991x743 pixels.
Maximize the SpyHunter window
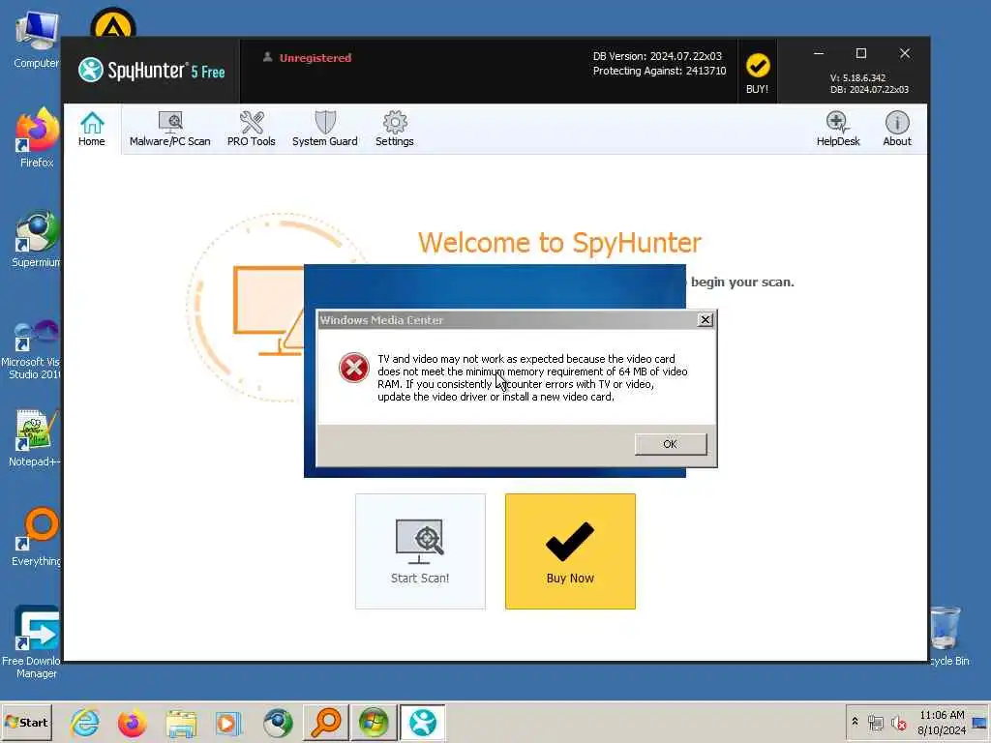tap(860, 54)
